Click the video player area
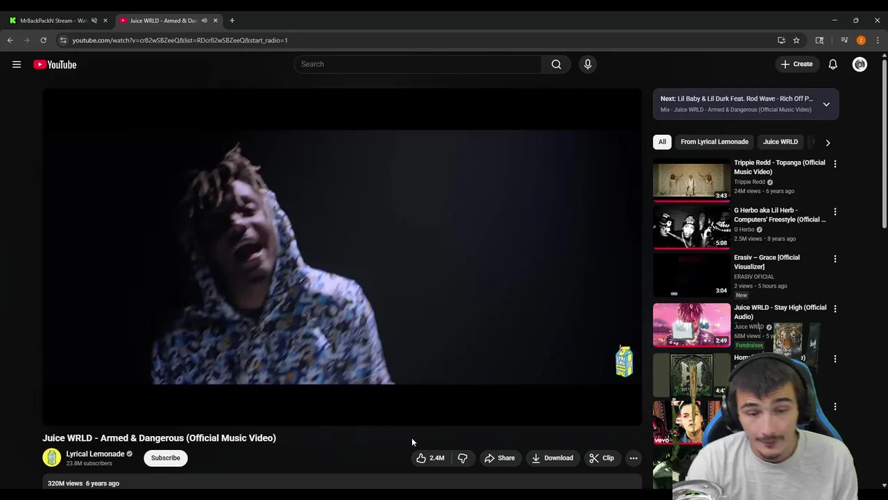Viewport: 888px width, 500px height. 342,257
